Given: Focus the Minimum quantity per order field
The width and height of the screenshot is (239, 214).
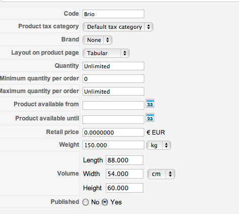Looking at the screenshot, I should click(x=113, y=79).
